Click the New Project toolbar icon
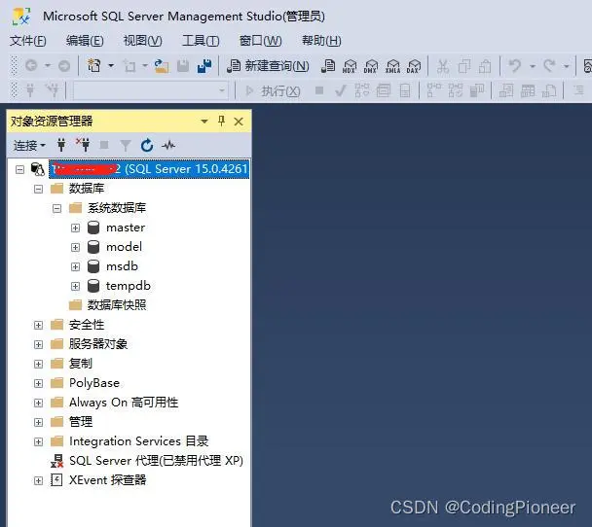The image size is (592, 527). [93, 66]
